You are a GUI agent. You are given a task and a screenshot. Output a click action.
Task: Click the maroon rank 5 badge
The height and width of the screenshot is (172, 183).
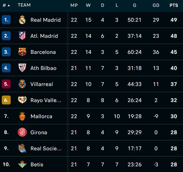coord(6,84)
